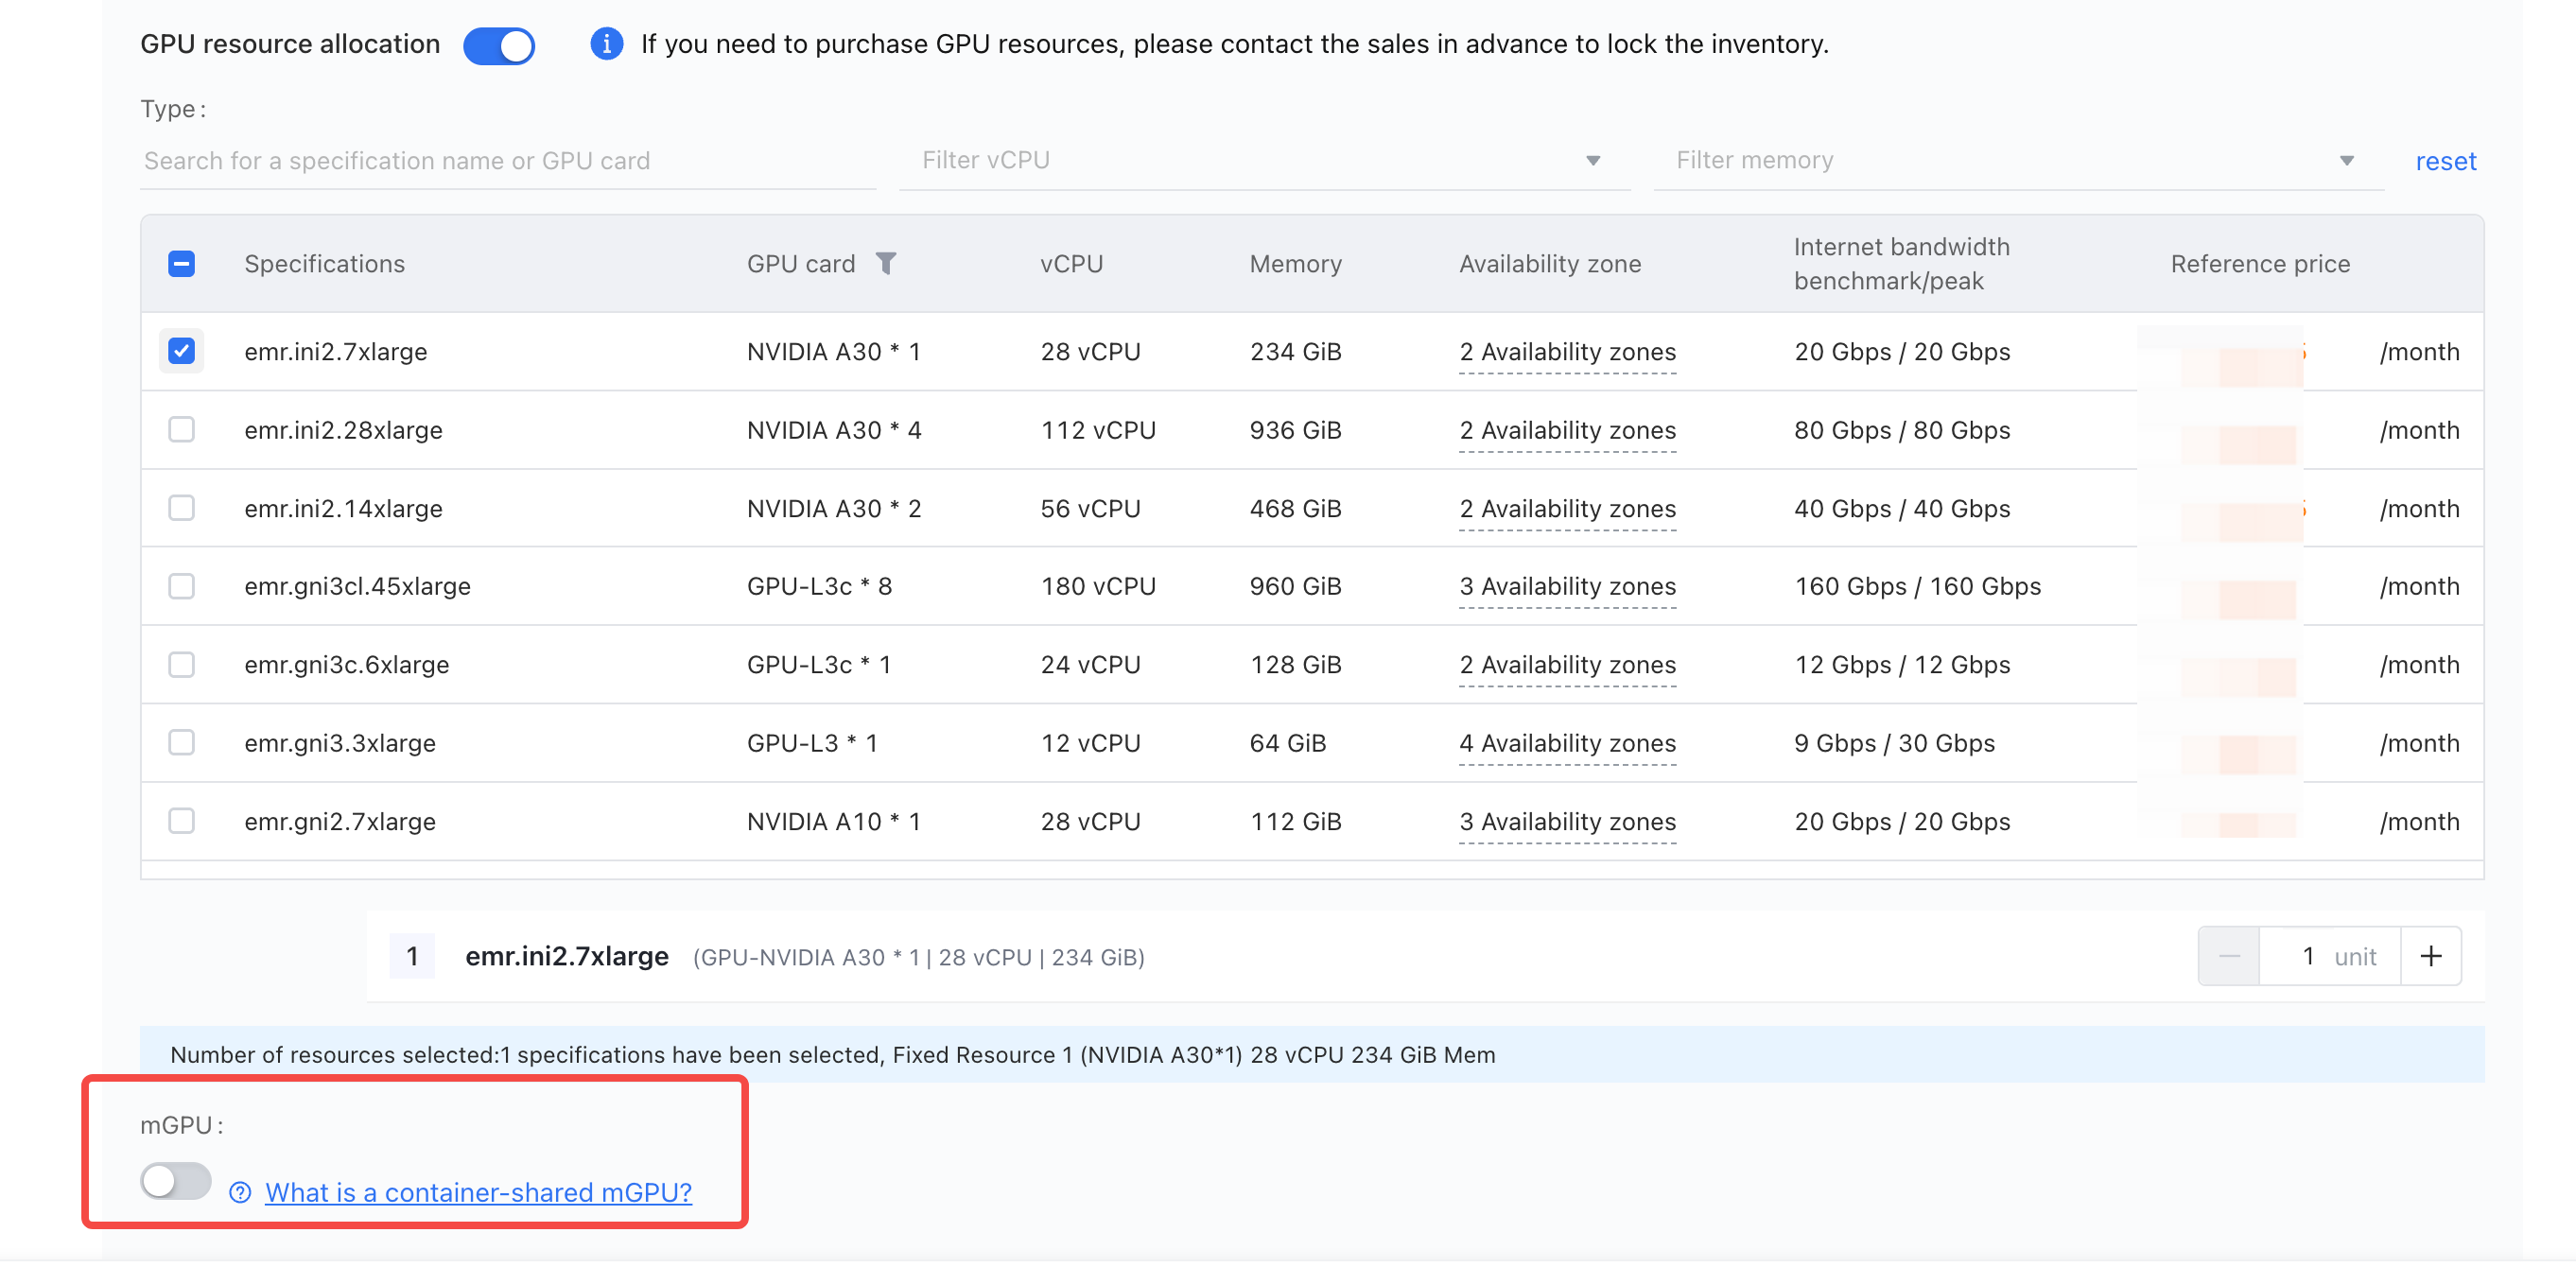
Task: Click '2 Availability zones' in emr.ini2.14xlarge row
Action: [x=1567, y=508]
